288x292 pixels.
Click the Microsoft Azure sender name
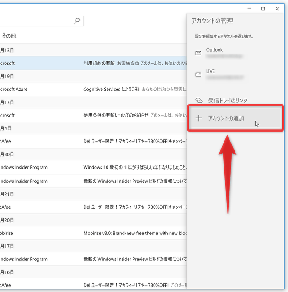click(x=14, y=89)
